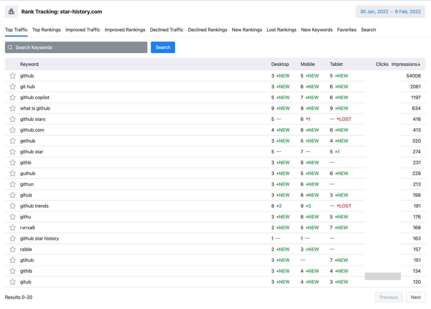This screenshot has width=431, height=309.
Task: Go to Next results page
Action: pyautogui.click(x=415, y=297)
